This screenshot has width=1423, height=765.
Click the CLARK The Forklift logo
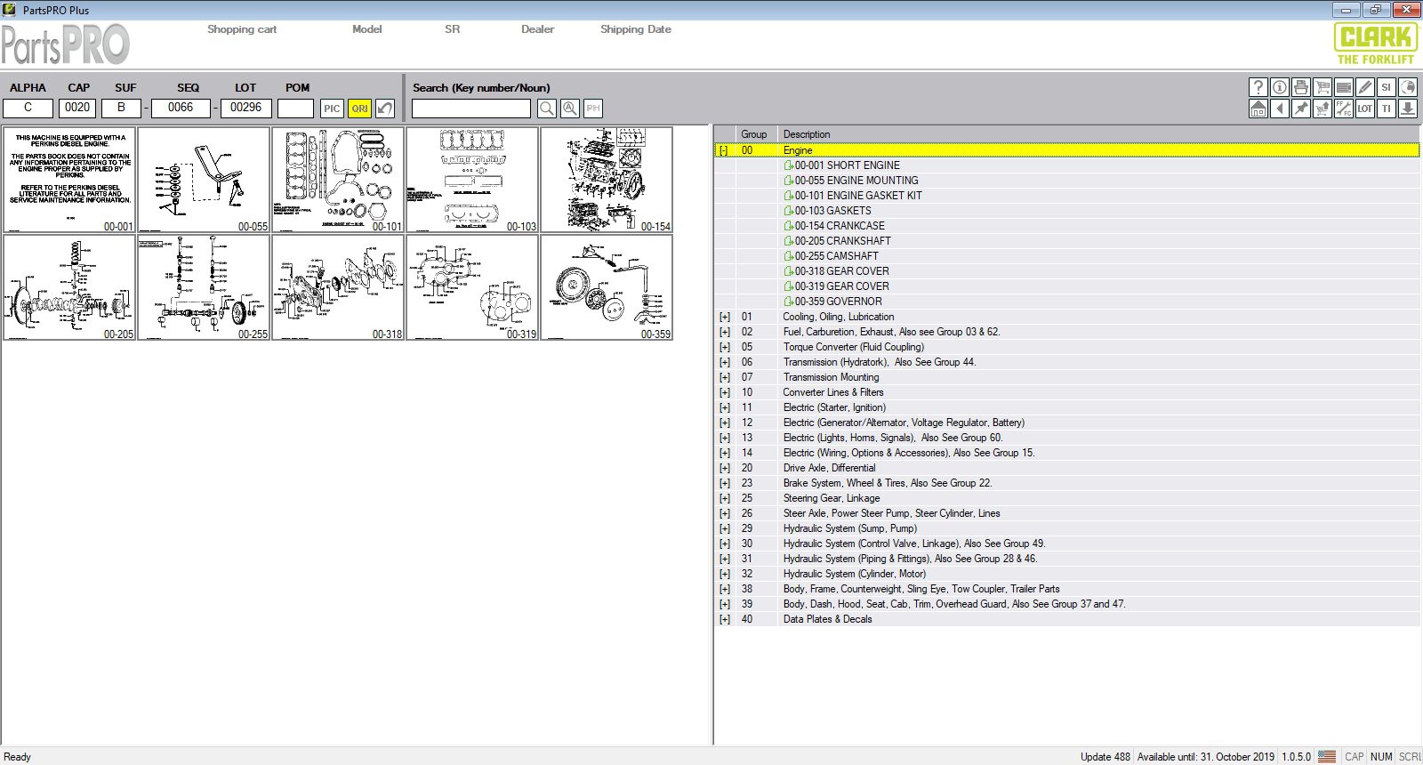coord(1375,44)
